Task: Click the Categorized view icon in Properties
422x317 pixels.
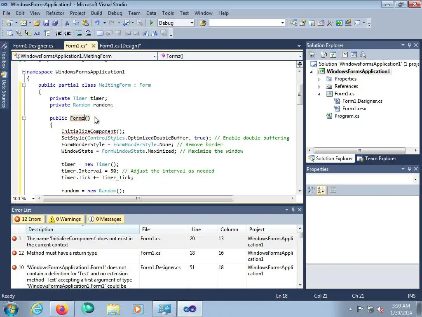Action: pos(312,190)
